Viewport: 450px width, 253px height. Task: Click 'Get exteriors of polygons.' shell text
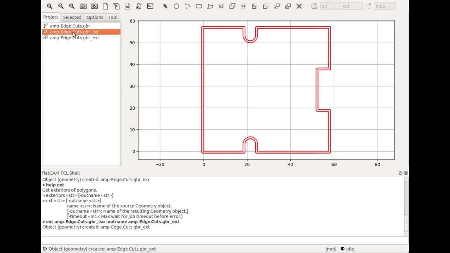tap(70, 190)
